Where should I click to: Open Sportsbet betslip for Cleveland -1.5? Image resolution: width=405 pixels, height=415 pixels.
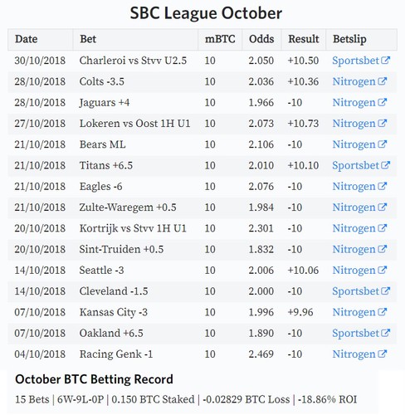(355, 291)
